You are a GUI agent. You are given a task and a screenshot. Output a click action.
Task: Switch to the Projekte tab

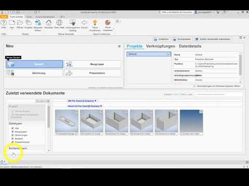point(134,46)
